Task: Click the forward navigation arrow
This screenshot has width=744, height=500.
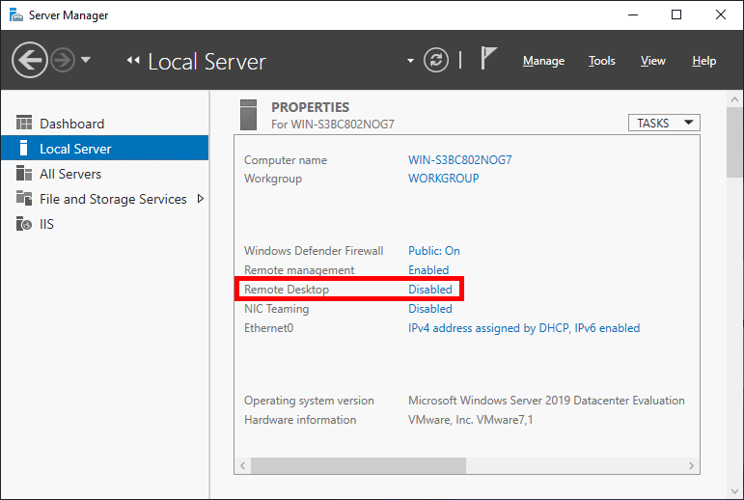Action: point(62,61)
